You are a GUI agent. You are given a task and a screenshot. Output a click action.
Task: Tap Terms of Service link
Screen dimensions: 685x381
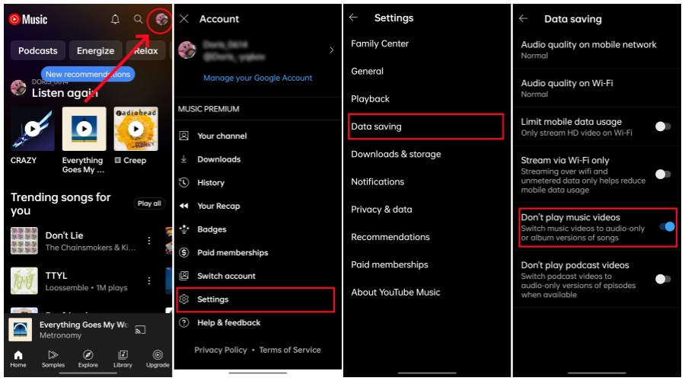[x=290, y=350]
